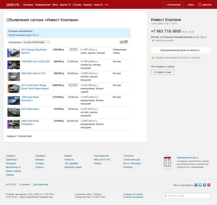This screenshot has height=205, width=217.
Task: Click the phone app illustration
Action: 167,162
